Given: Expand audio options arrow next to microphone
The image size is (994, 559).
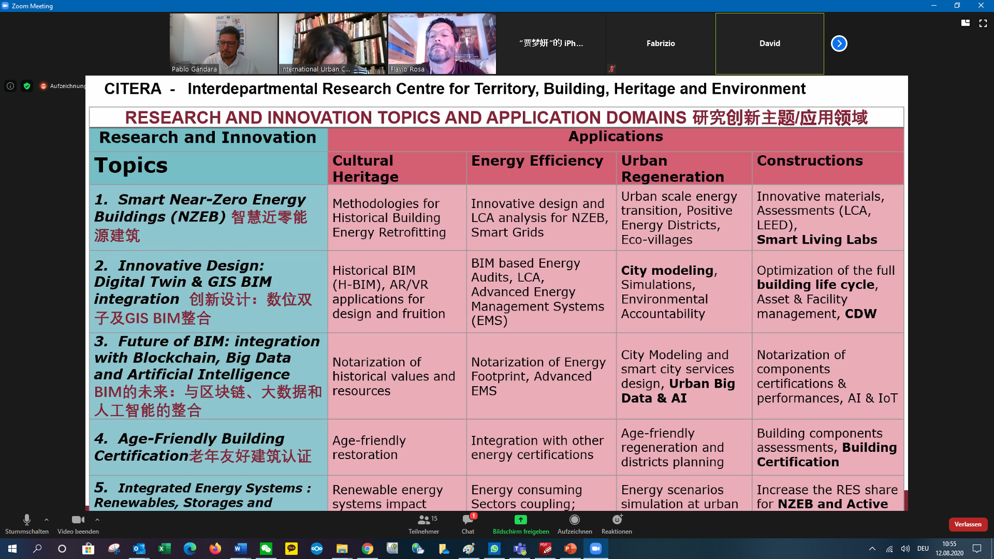Looking at the screenshot, I should [x=47, y=520].
